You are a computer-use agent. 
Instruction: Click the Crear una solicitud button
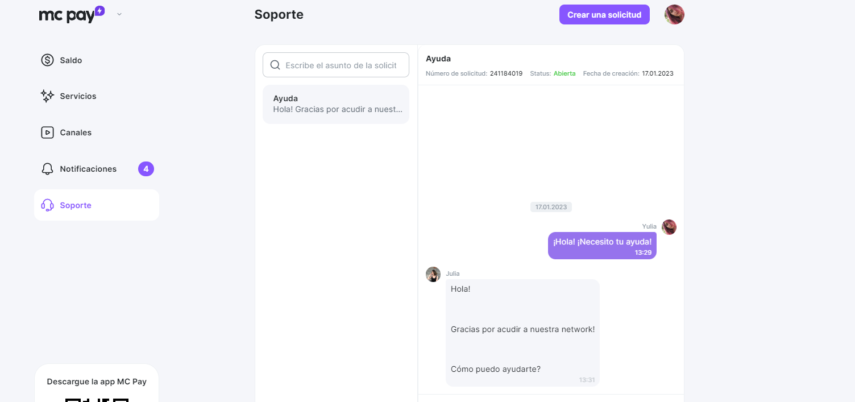(604, 15)
